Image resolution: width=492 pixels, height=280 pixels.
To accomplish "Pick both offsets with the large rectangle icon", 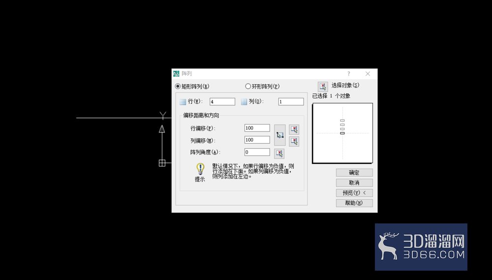I will [x=280, y=135].
